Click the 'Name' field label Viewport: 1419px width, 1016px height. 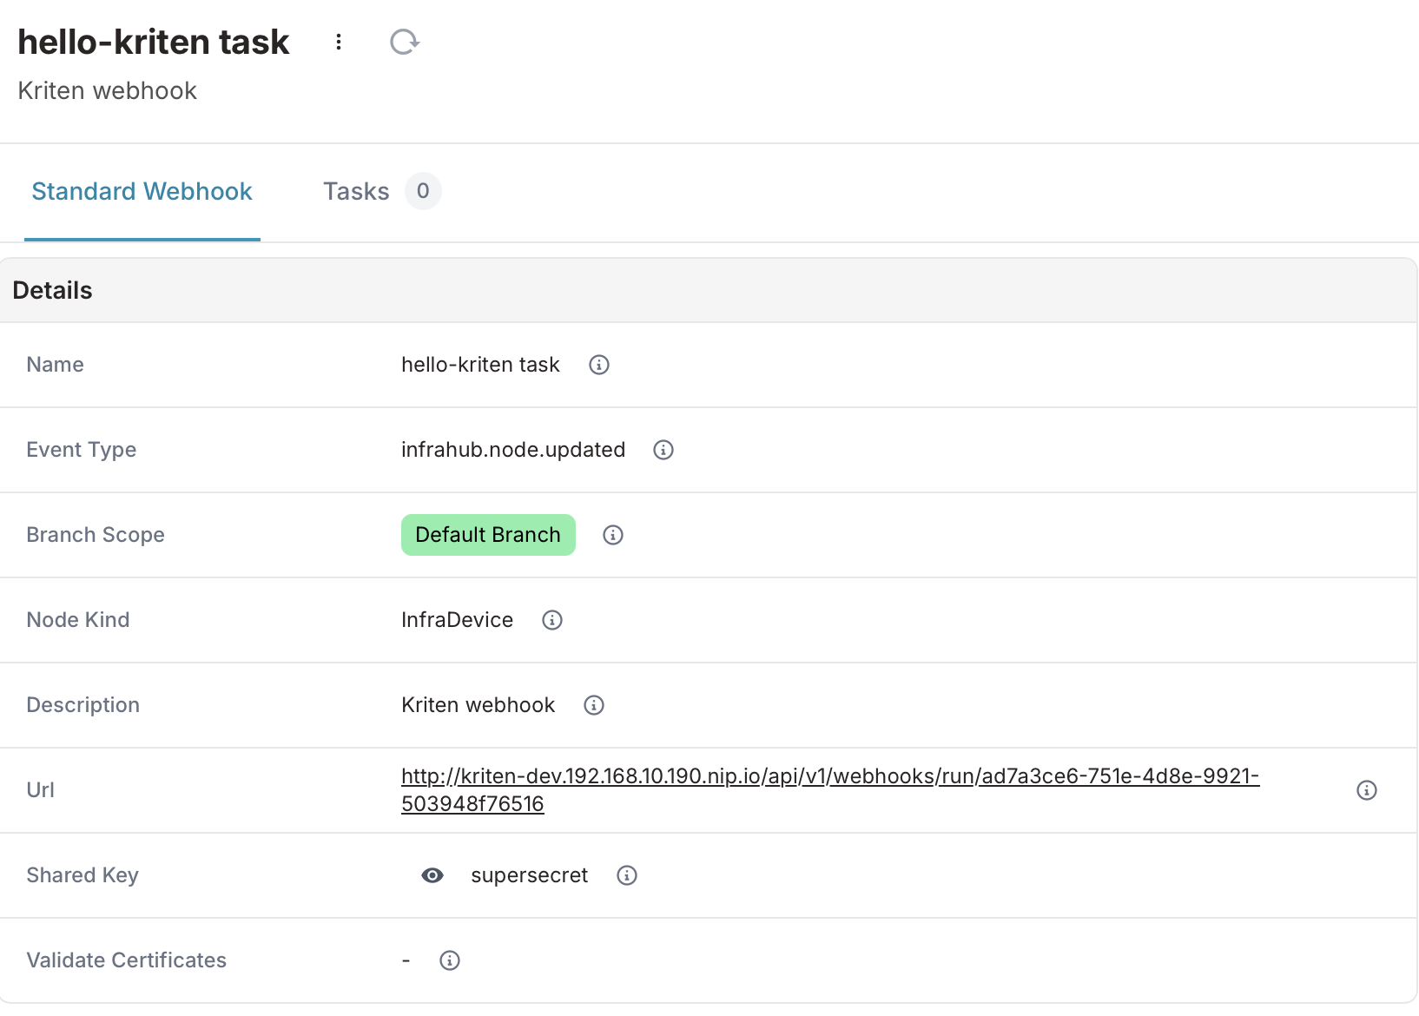(56, 365)
